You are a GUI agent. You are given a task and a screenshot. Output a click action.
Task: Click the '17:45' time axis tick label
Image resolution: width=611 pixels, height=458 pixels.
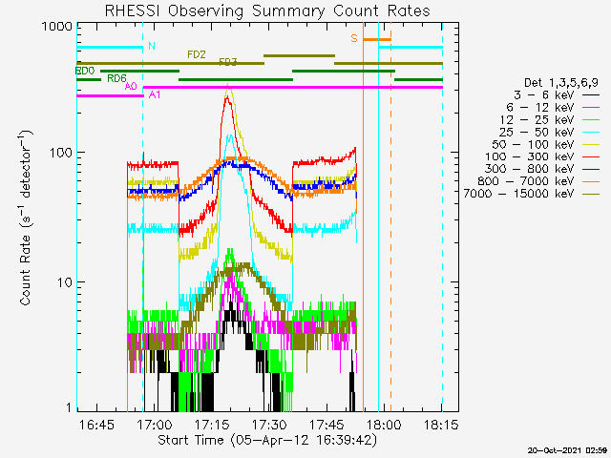[x=327, y=425]
